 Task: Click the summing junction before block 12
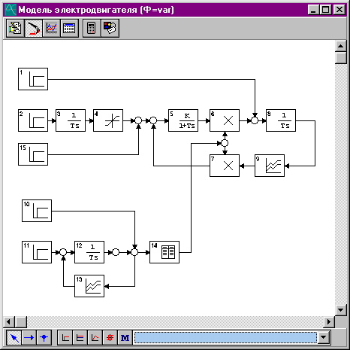(63, 252)
